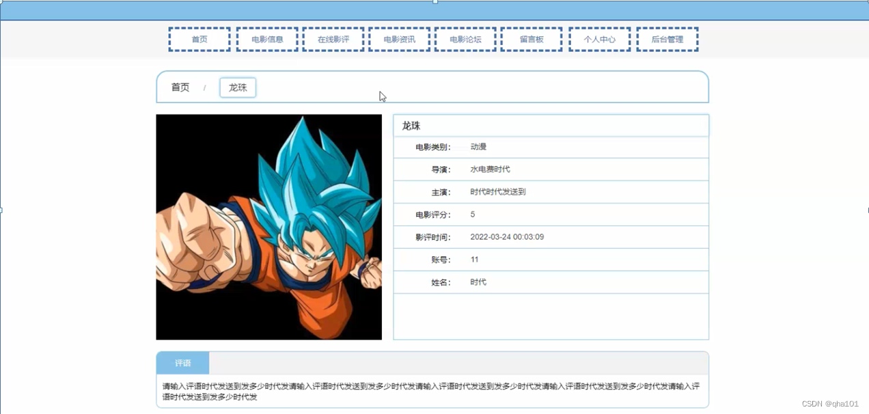Click the 导演 label
This screenshot has height=414, width=869.
(x=441, y=169)
